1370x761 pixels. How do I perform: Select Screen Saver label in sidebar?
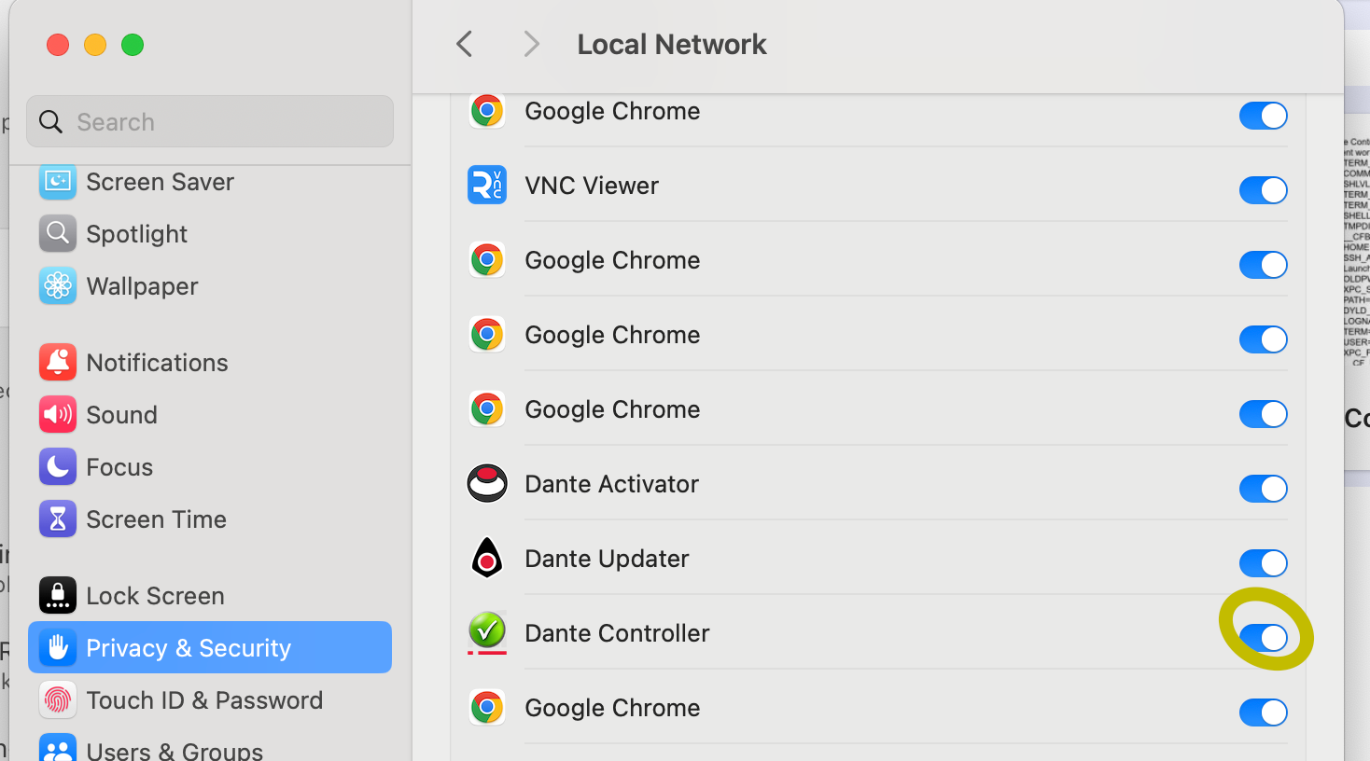tap(160, 182)
